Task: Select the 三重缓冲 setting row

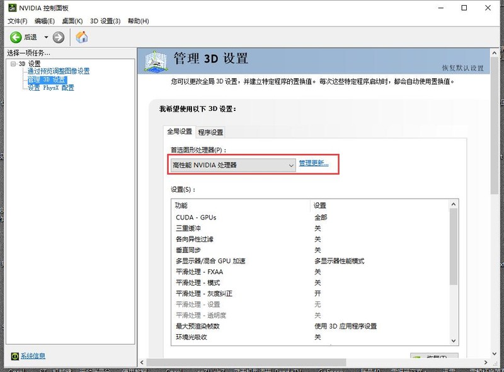Action: (x=310, y=228)
